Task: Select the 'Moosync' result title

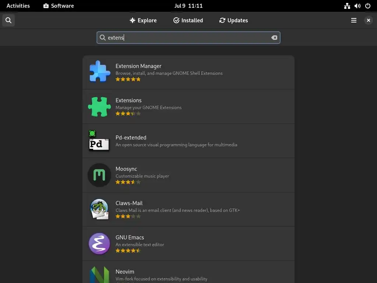Action: click(126, 169)
